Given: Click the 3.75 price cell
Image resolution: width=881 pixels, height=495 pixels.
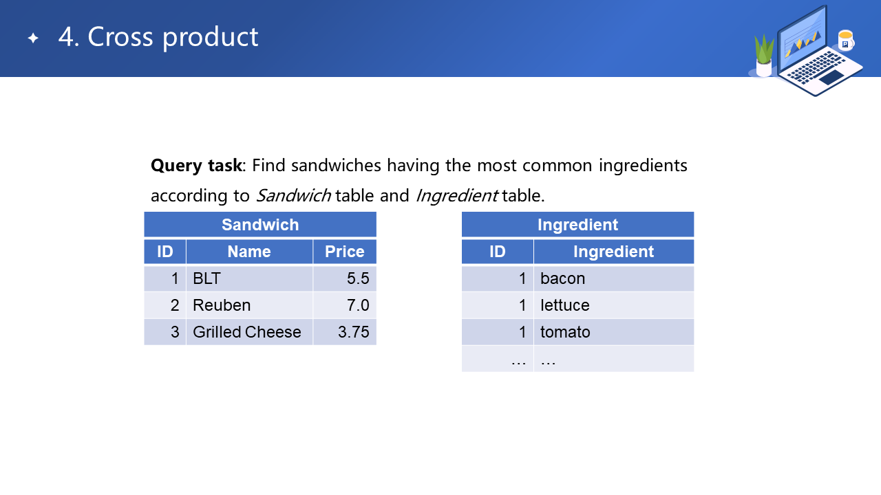Looking at the screenshot, I should point(344,332).
